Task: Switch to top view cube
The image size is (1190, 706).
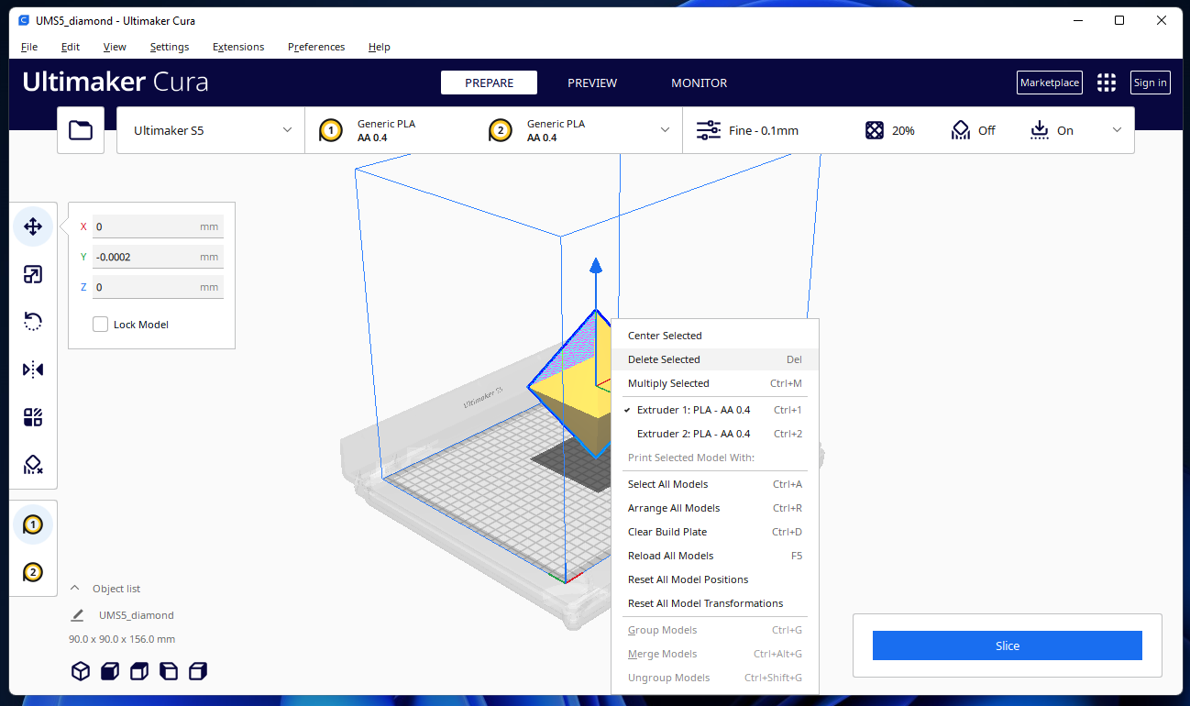Action: click(x=138, y=671)
